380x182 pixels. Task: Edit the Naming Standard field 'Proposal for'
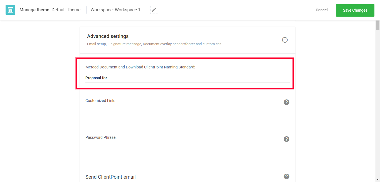tap(187, 78)
